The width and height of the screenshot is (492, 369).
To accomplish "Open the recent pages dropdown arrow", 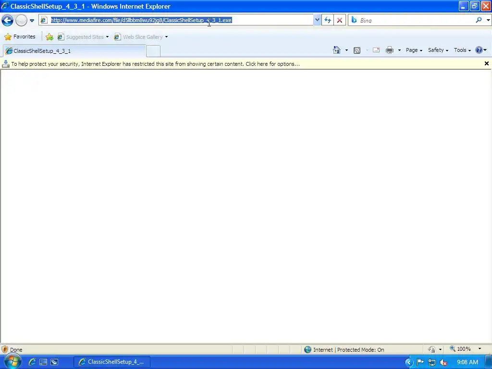I will 32,21.
